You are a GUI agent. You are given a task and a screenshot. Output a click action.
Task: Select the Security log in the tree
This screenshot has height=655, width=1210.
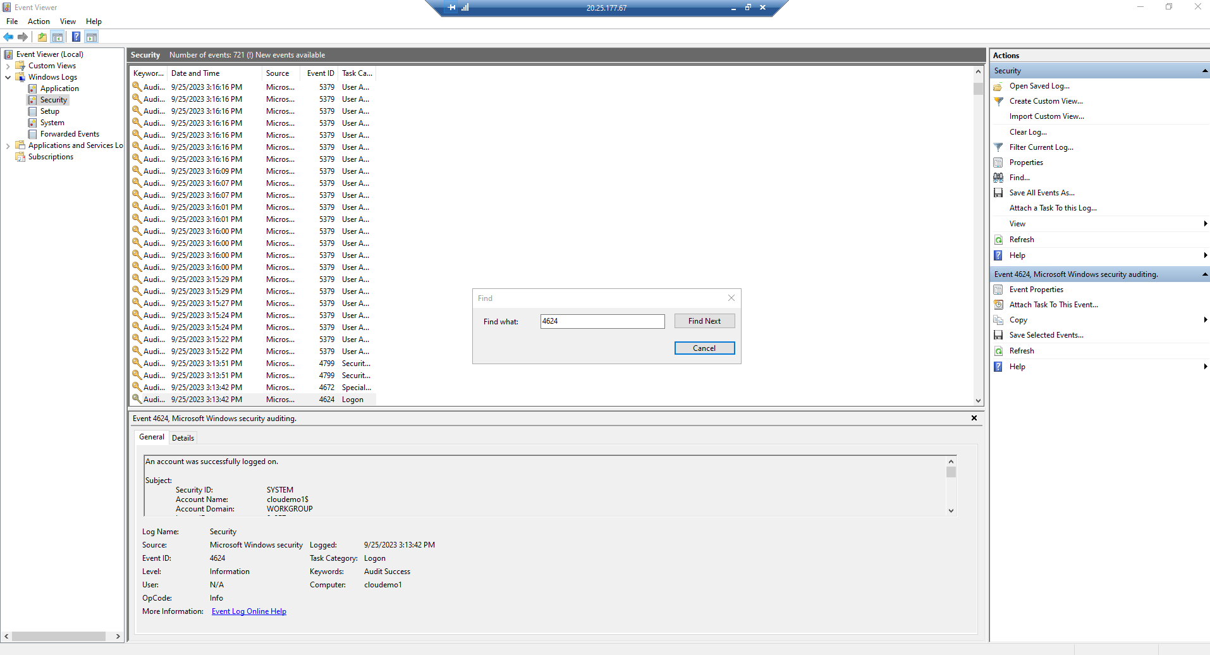coord(53,100)
